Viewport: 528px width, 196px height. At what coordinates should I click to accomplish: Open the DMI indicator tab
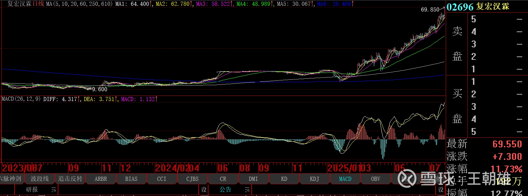click(253, 179)
